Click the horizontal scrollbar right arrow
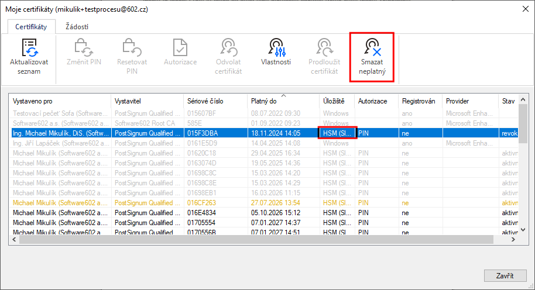Viewport: 535px width, 290px height. click(513, 240)
